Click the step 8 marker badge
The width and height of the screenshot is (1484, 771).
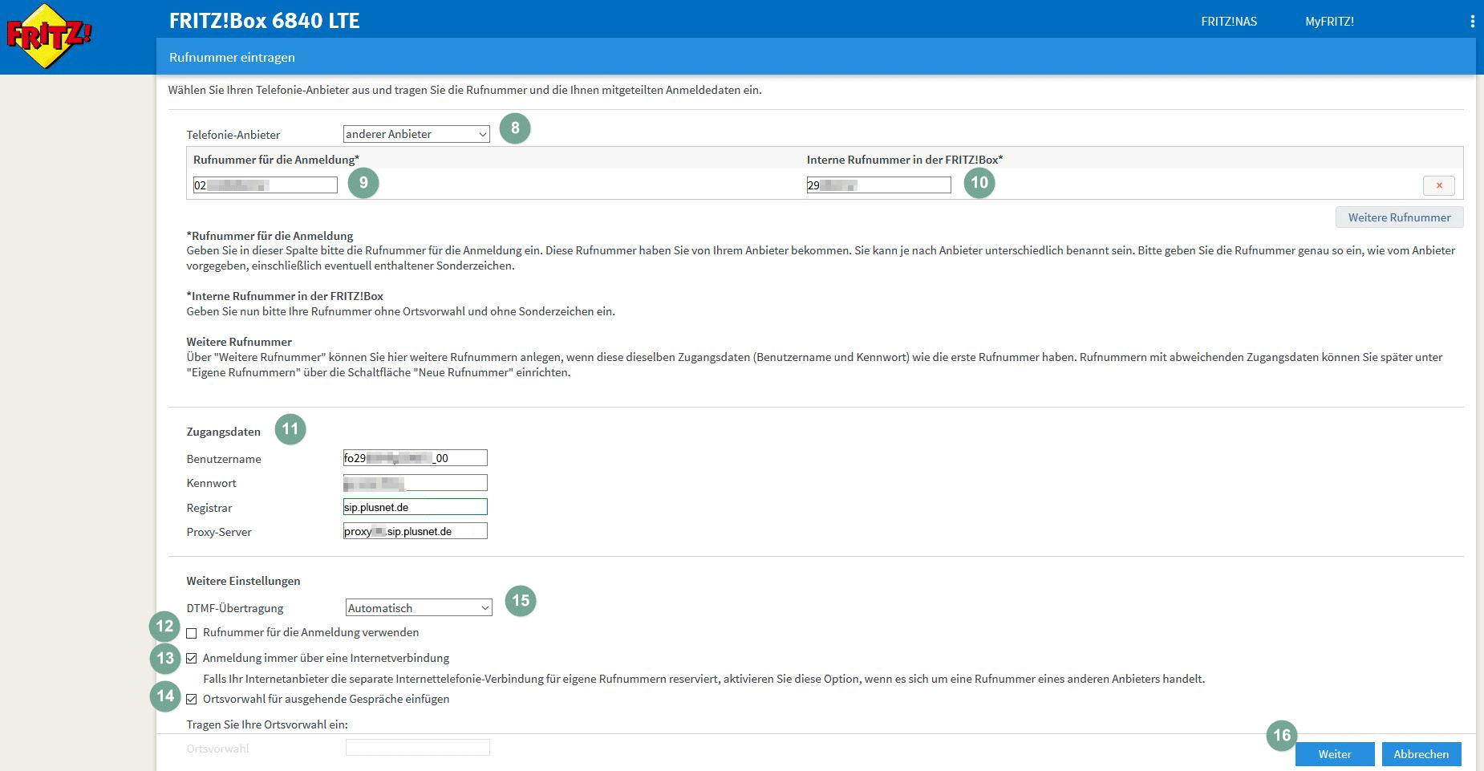(515, 128)
